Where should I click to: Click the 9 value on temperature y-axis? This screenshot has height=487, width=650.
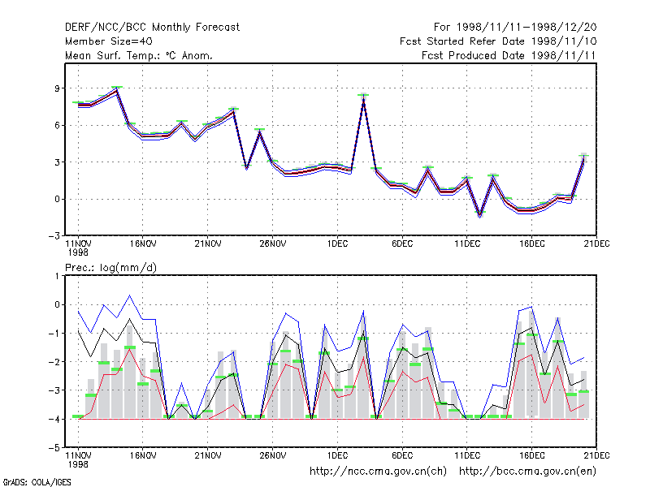coord(57,88)
